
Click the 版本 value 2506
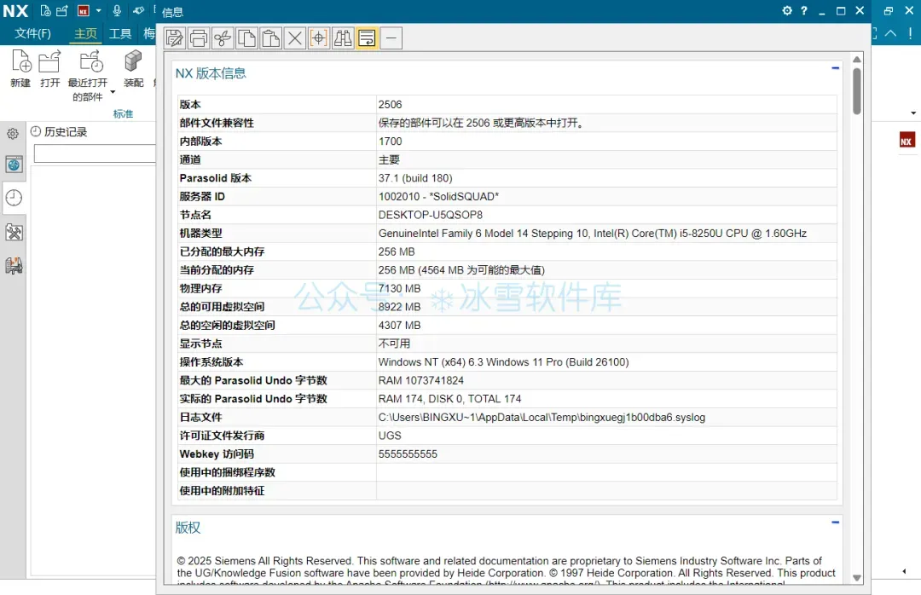390,105
